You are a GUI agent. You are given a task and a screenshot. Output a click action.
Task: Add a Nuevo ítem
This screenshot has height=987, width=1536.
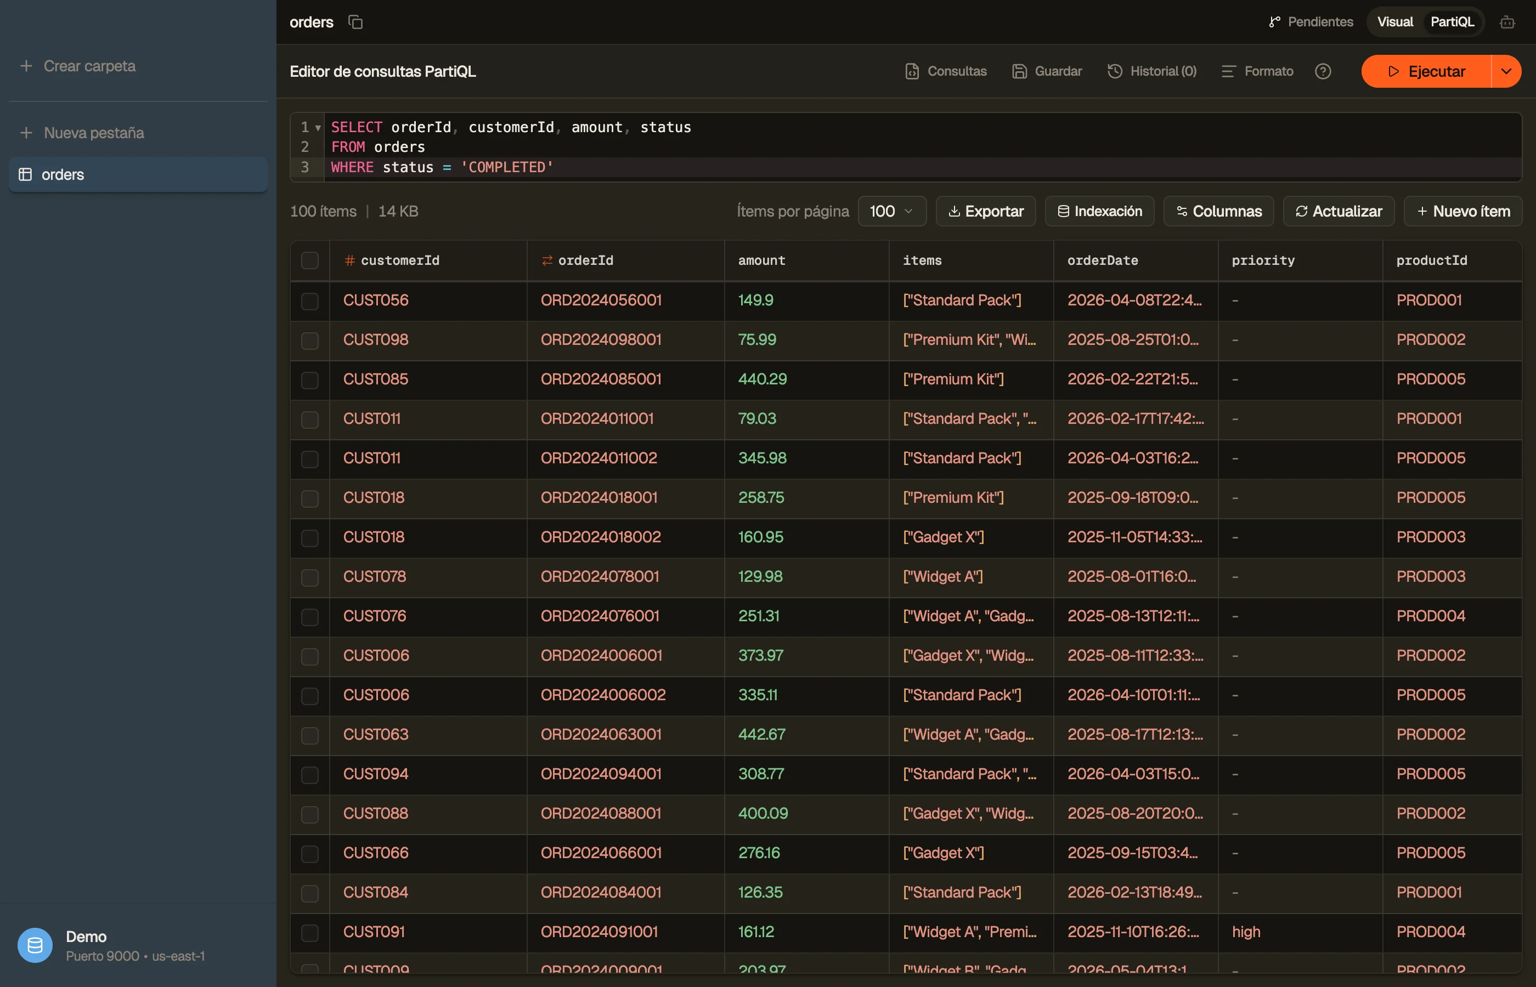[x=1463, y=211]
